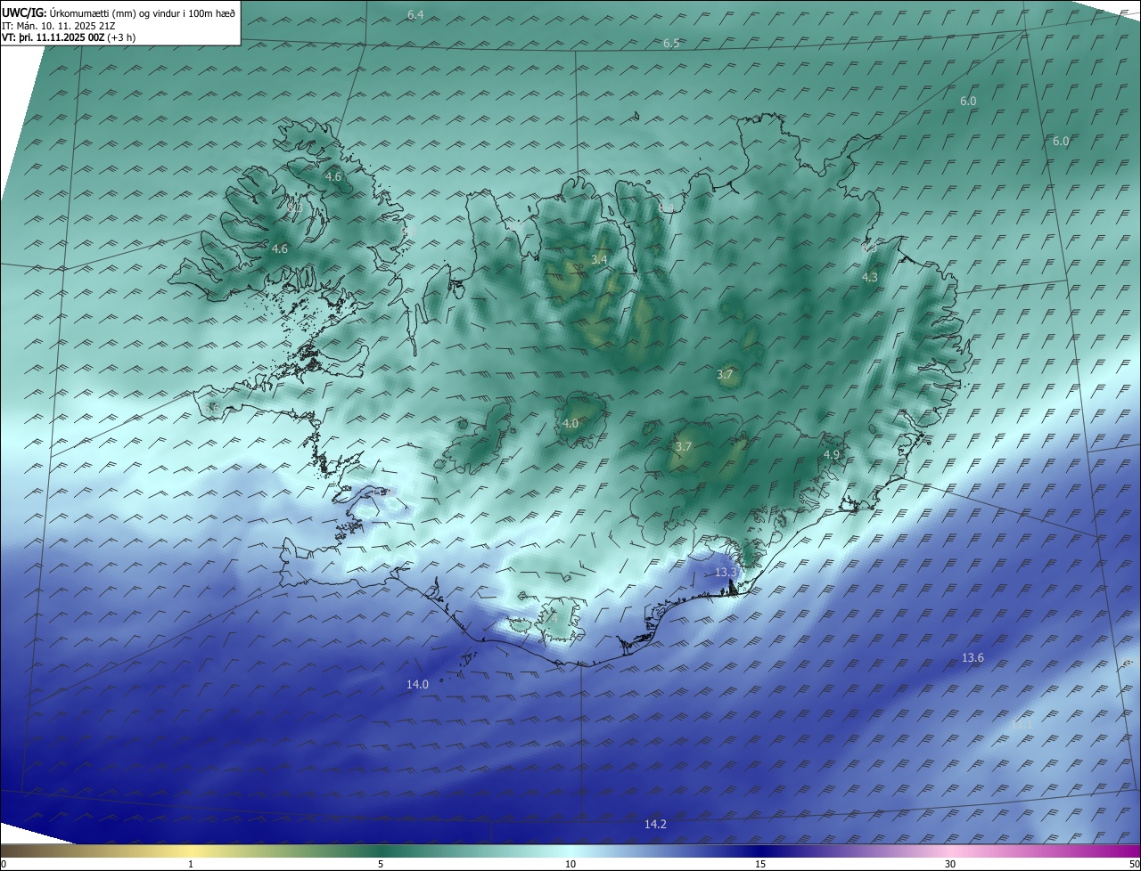
Task: Click the '0' tick on the colour scale
Action: [x=4, y=864]
